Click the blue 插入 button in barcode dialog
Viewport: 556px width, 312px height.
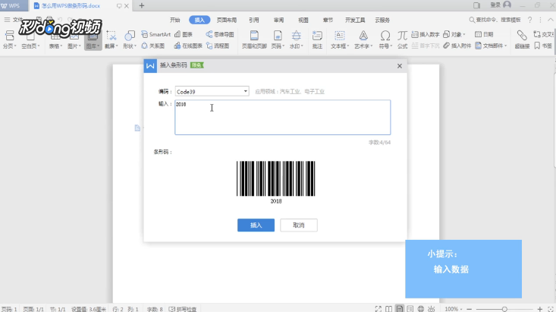tap(256, 225)
